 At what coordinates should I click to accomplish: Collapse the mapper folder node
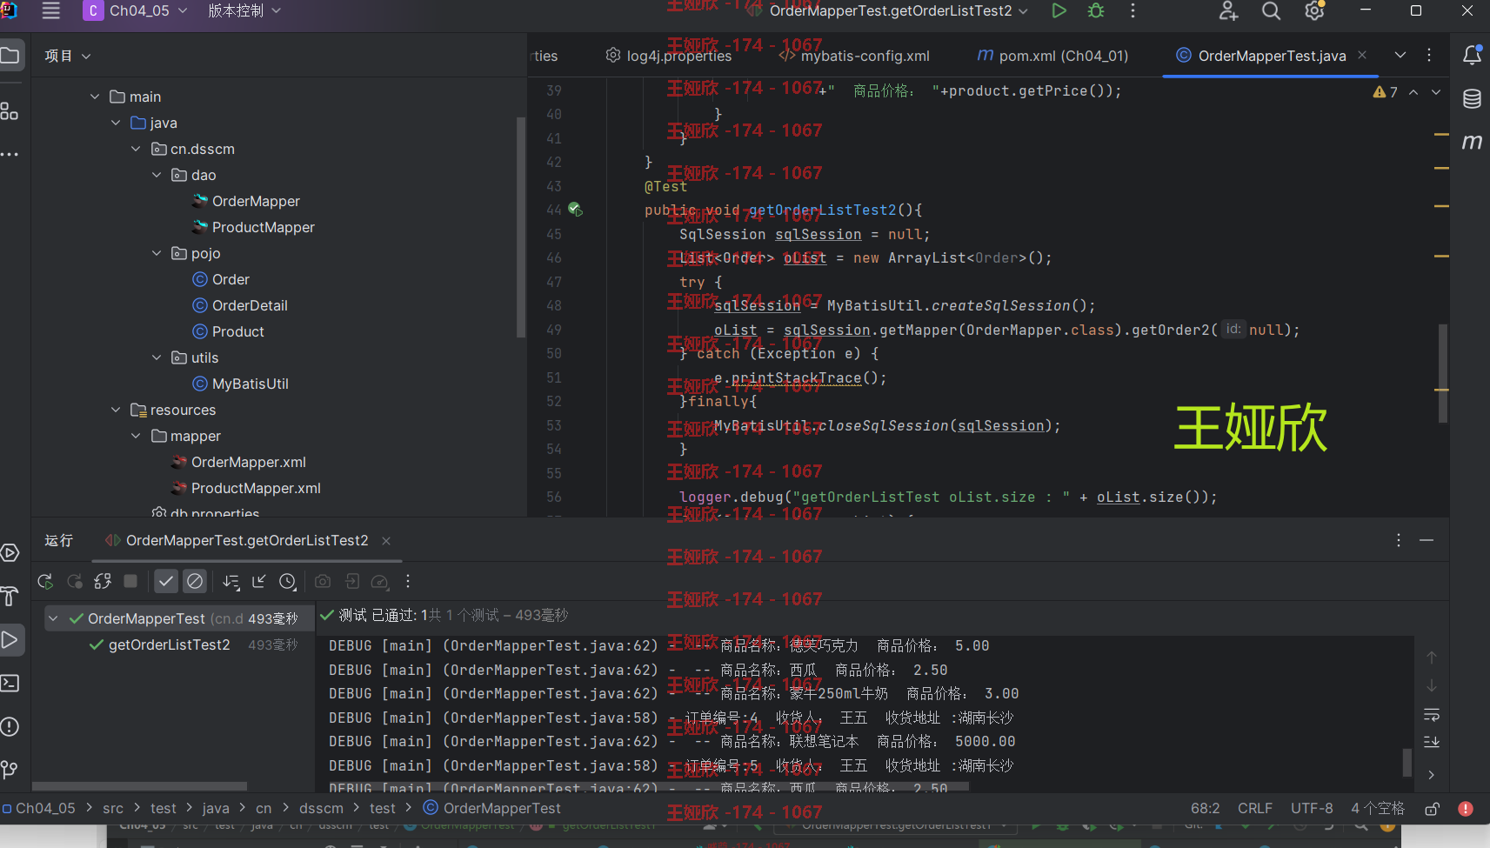(136, 436)
